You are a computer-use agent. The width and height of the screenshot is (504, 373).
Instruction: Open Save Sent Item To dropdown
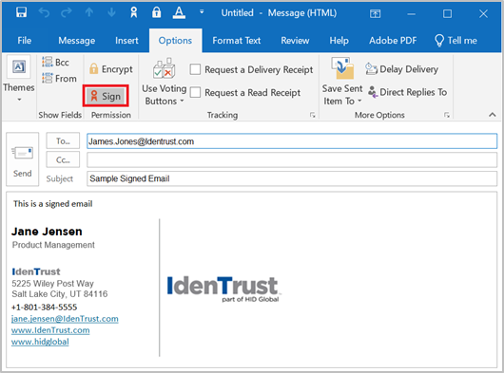[342, 83]
